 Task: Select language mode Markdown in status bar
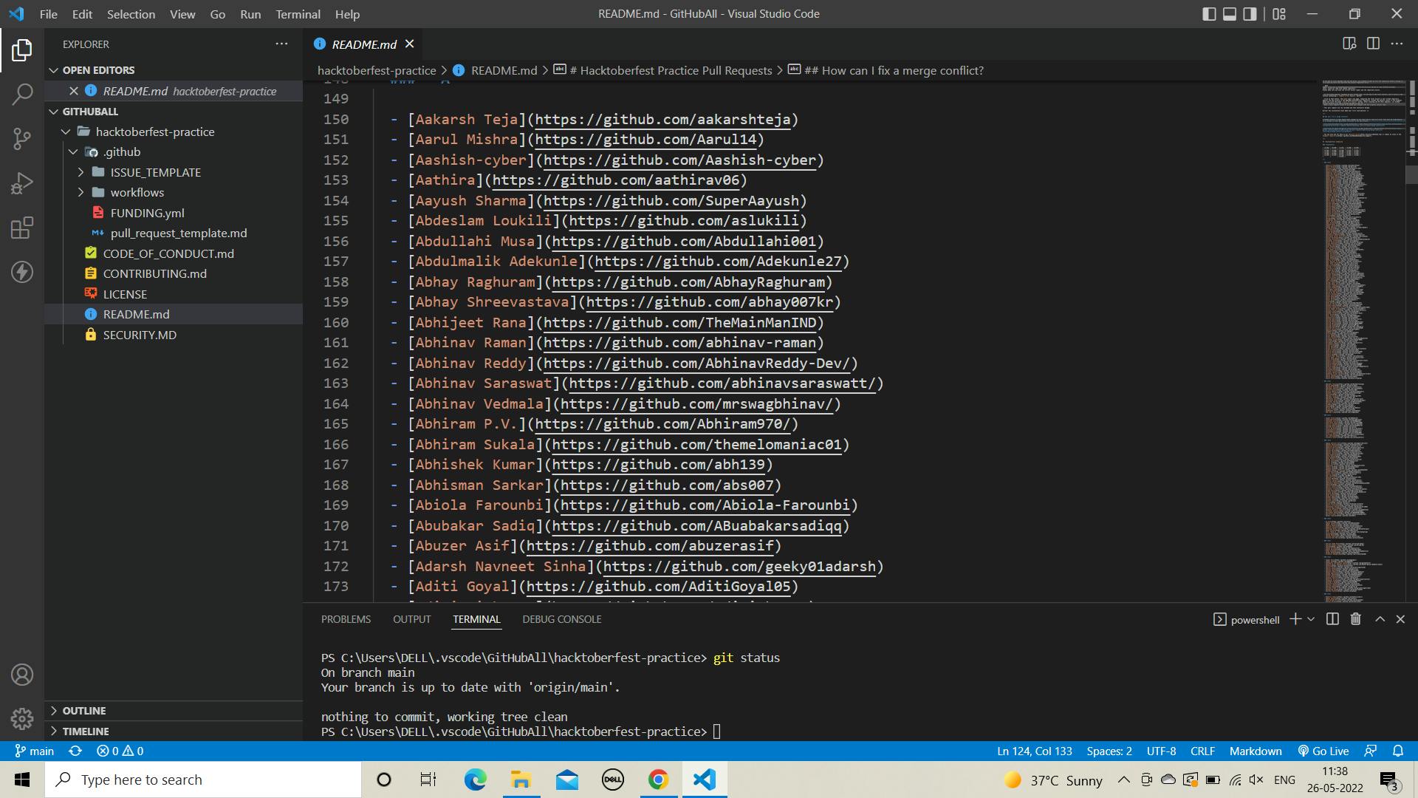(x=1255, y=751)
